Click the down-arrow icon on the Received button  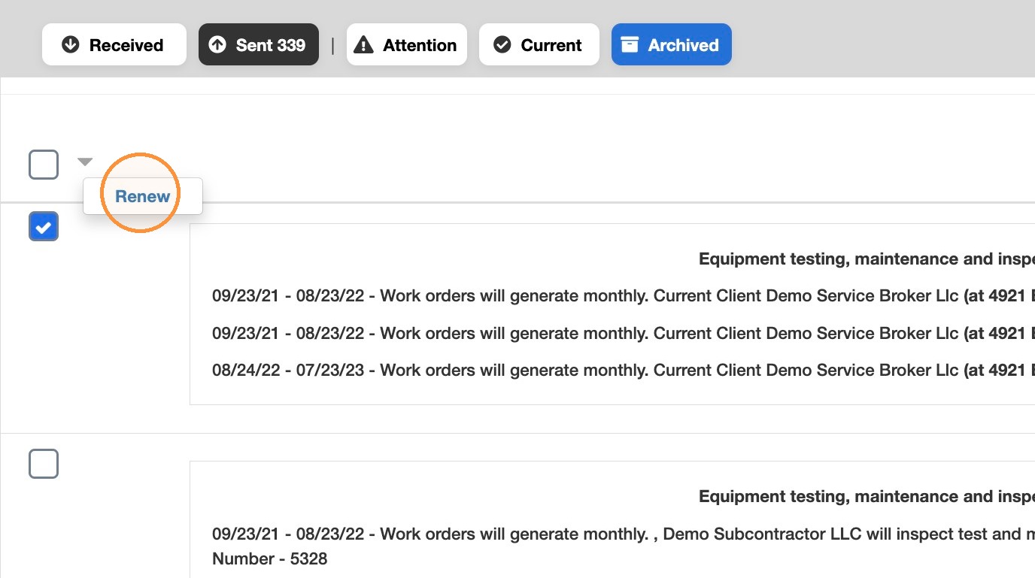pos(71,45)
